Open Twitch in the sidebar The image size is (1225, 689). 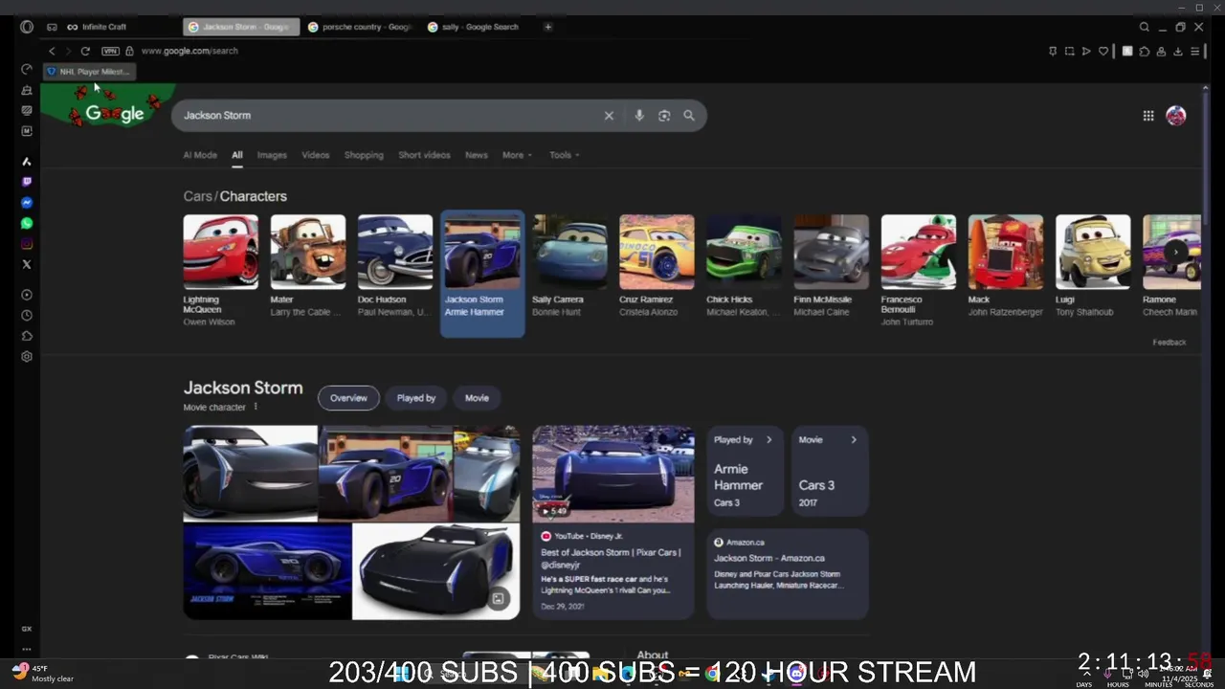tap(27, 182)
